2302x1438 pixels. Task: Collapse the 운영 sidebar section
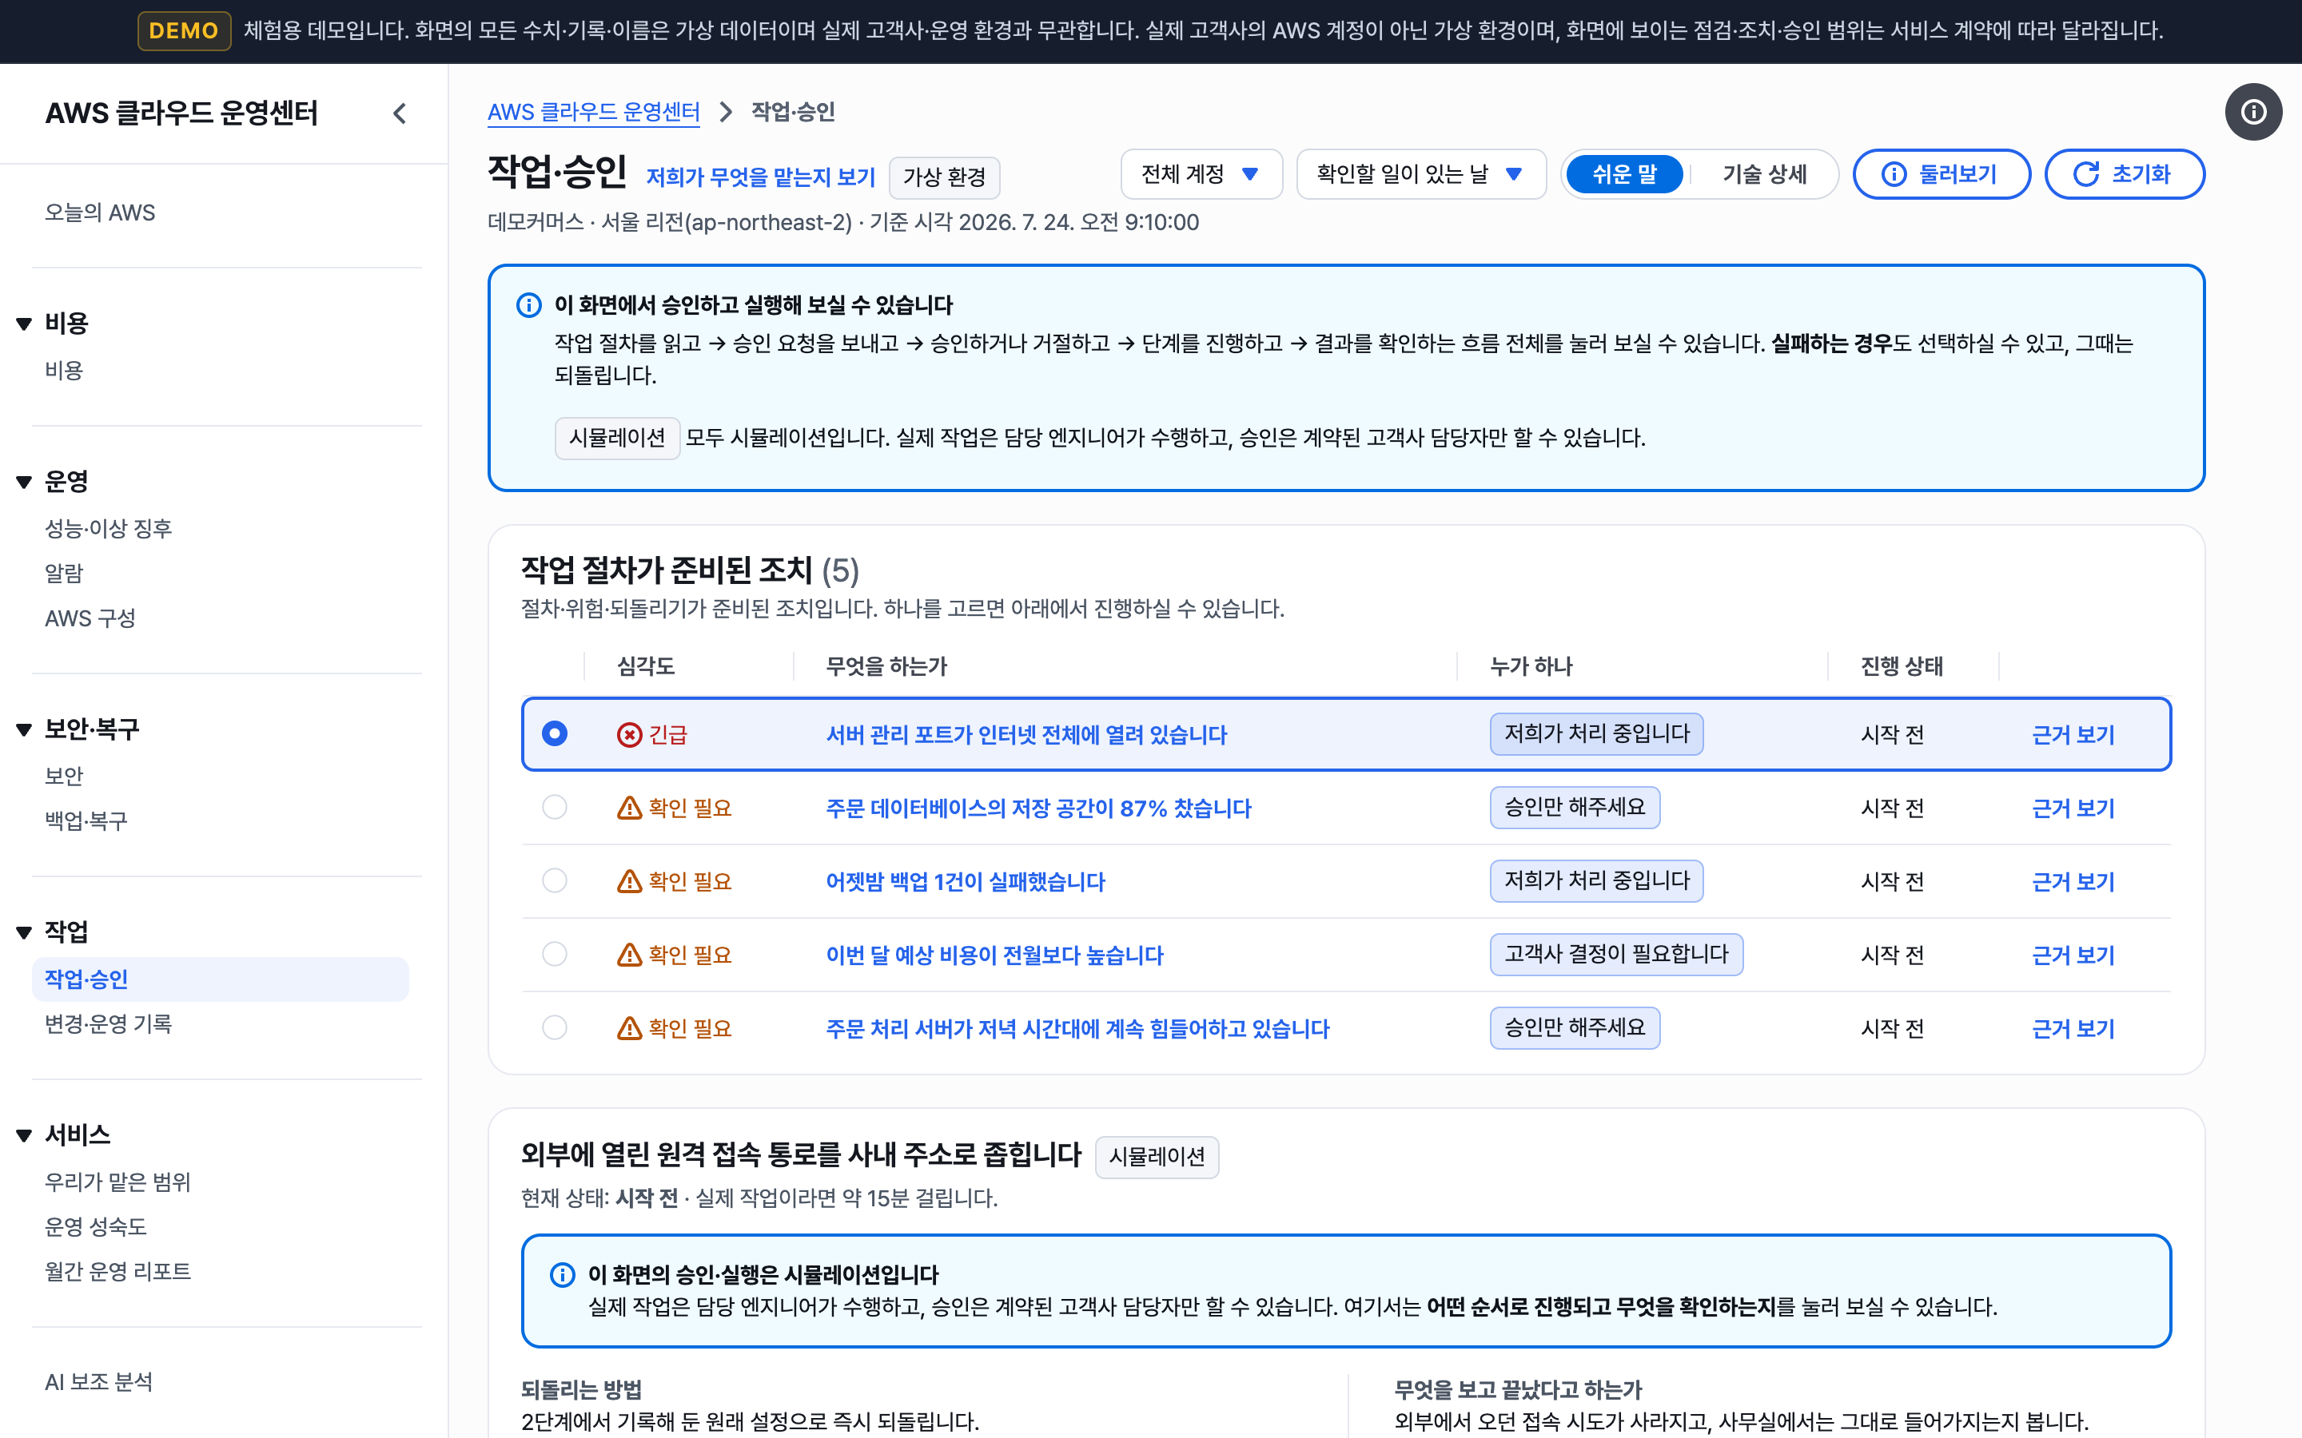pos(25,481)
